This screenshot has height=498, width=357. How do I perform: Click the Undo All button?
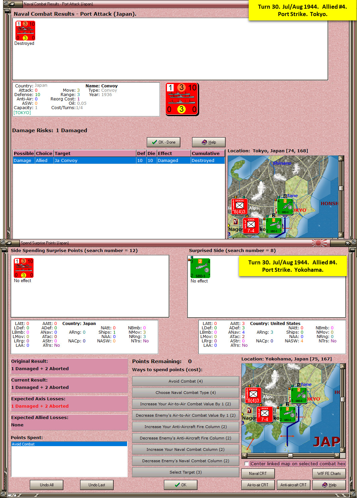pyautogui.click(x=47, y=485)
